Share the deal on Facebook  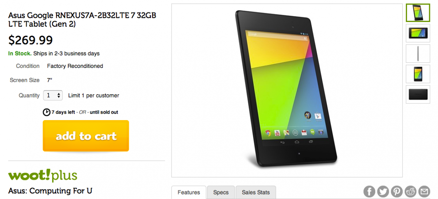point(369,191)
